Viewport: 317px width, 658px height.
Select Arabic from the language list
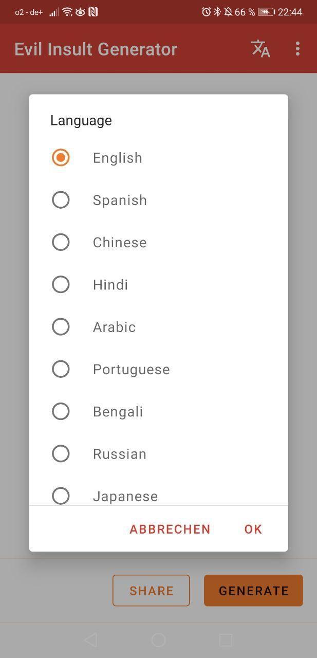61,327
